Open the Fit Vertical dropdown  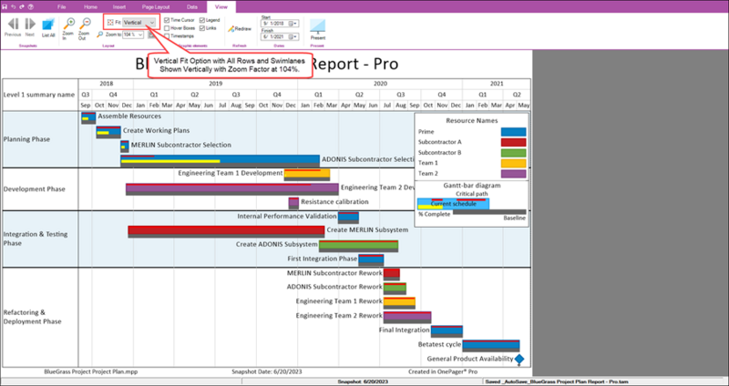coord(139,22)
